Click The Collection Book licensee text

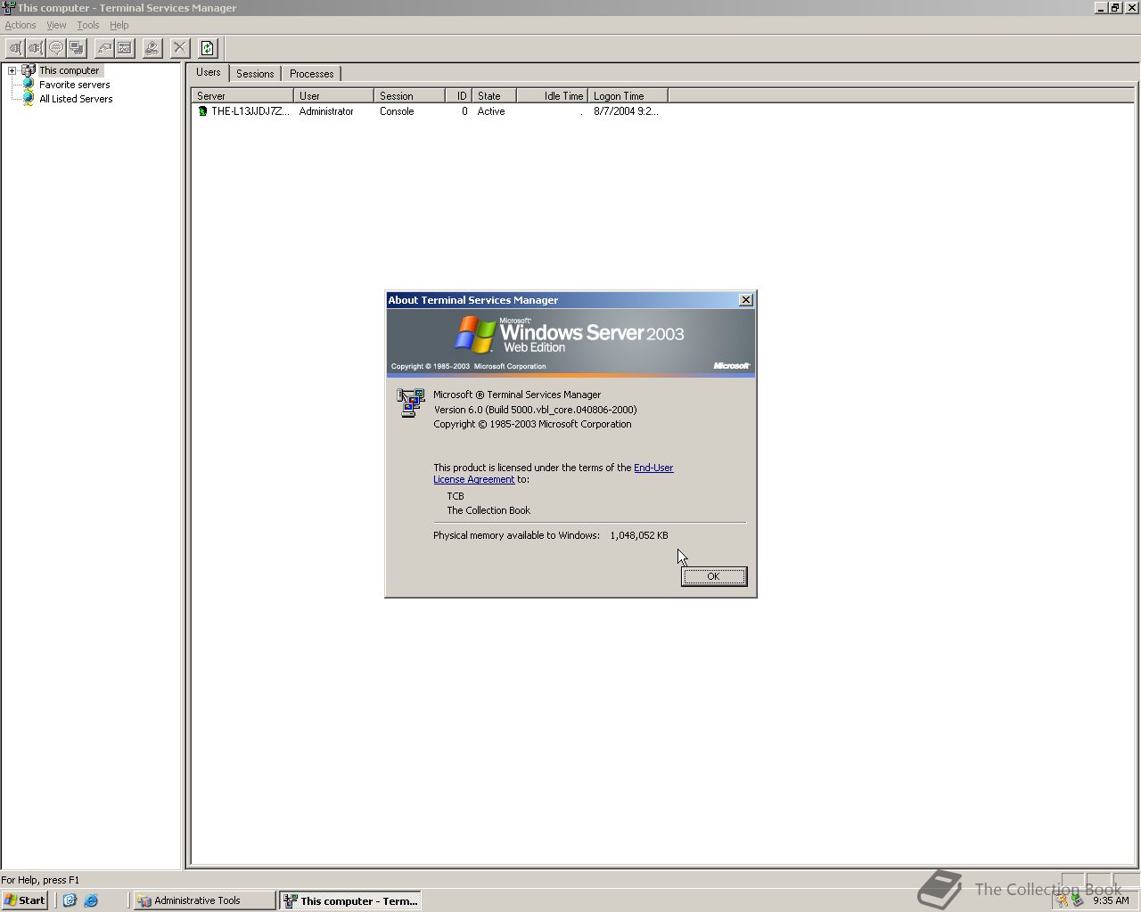pos(488,510)
